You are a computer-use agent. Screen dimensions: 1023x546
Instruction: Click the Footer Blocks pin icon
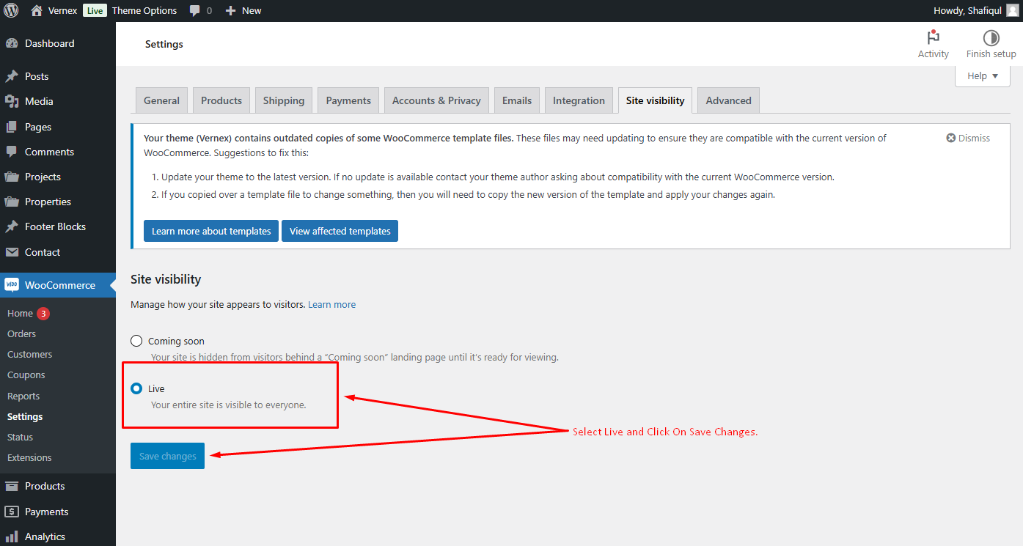(x=12, y=226)
